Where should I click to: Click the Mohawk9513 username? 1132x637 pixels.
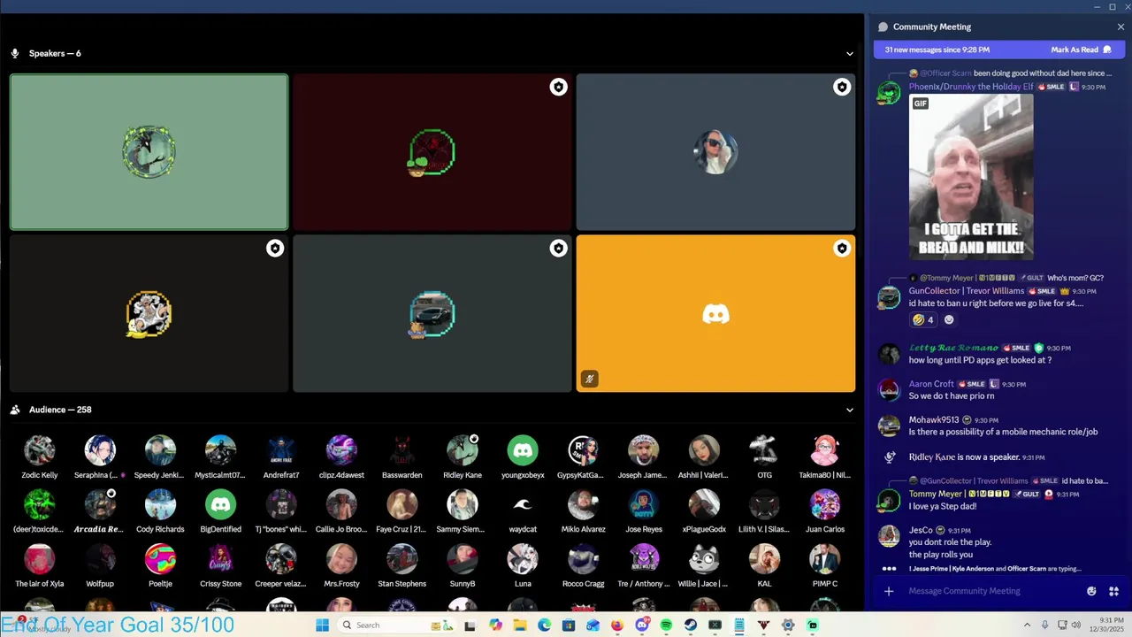[934, 420]
